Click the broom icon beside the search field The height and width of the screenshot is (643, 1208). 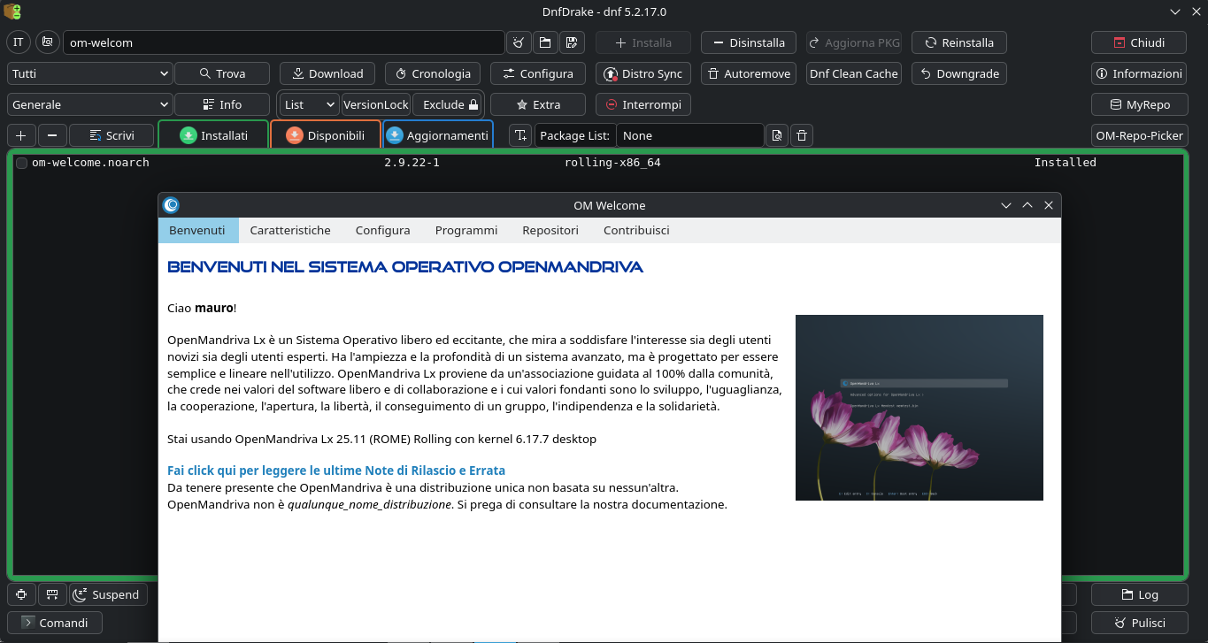click(519, 42)
